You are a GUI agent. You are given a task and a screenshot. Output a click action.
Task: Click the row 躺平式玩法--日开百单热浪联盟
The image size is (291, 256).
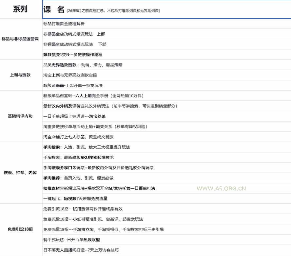pyautogui.click(x=167, y=240)
